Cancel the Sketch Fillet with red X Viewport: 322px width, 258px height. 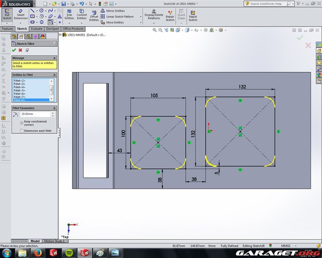(20, 50)
